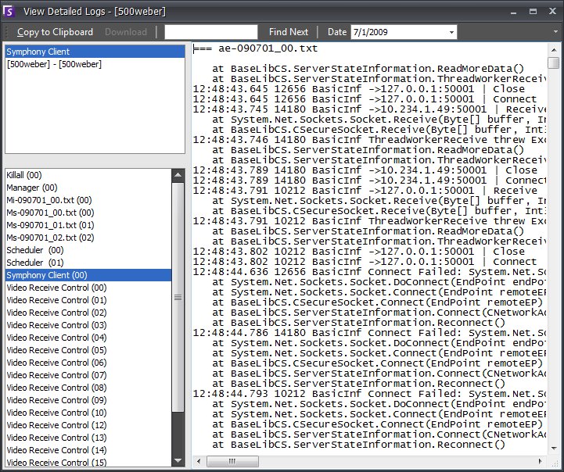Click horizontal scrollbar left arrow

coord(199,461)
